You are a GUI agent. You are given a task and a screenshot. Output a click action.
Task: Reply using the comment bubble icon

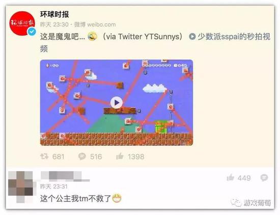[264, 178]
